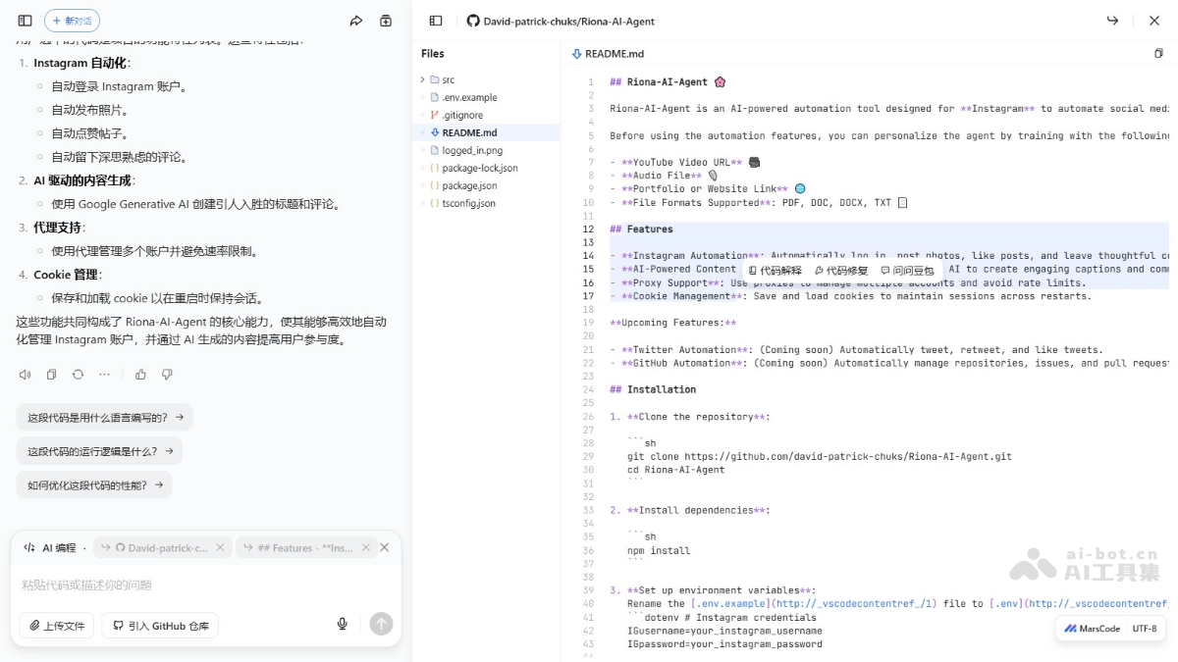Click the share arrow icon in chat header

[356, 21]
